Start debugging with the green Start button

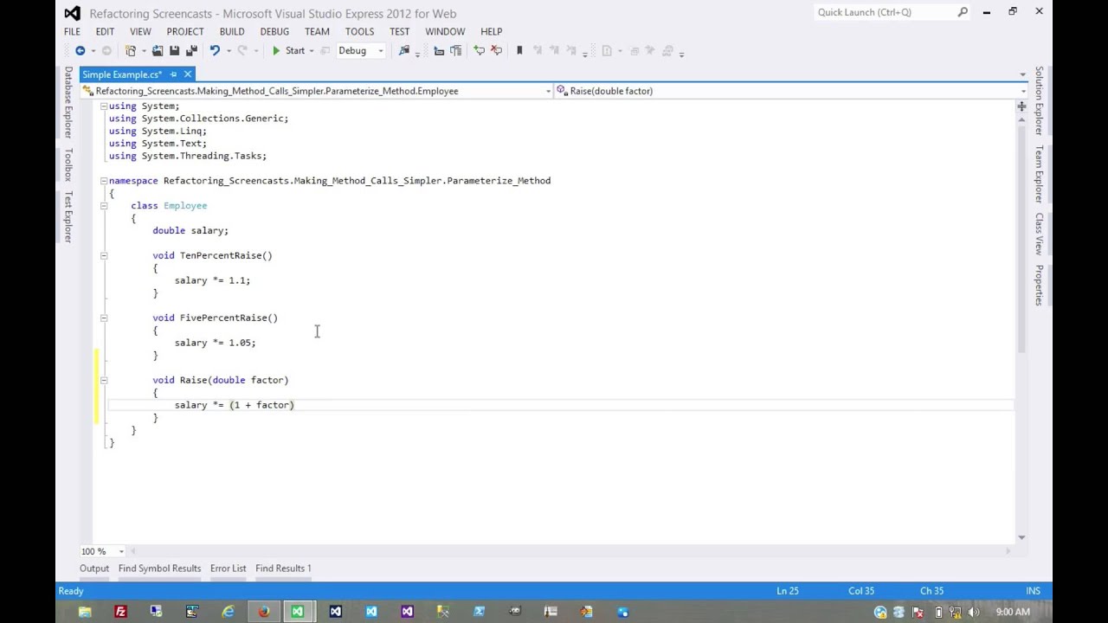pos(288,51)
